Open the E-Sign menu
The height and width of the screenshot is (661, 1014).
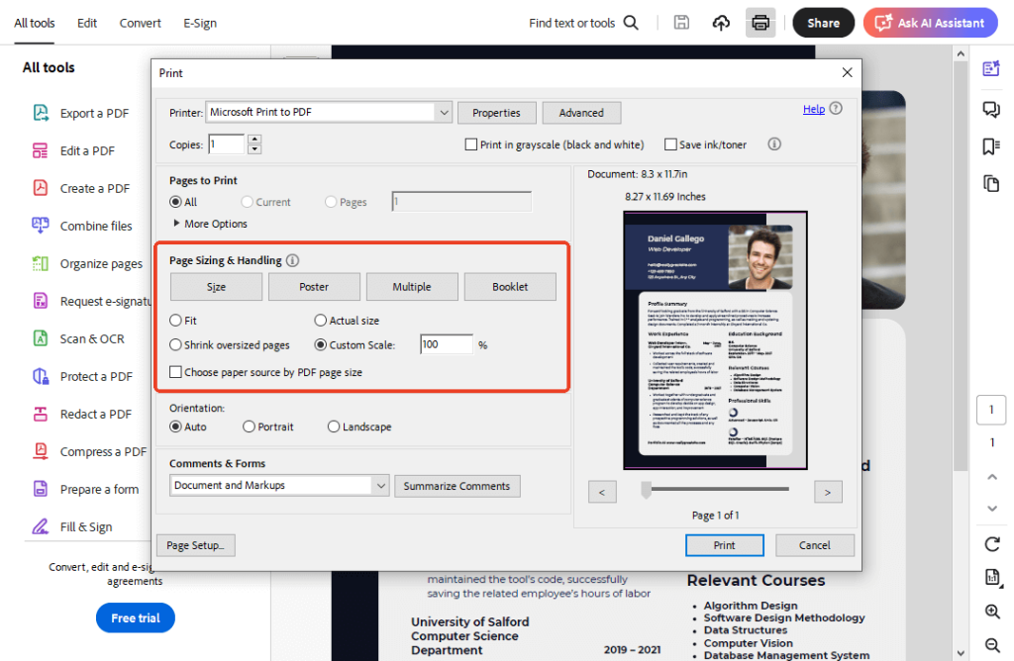(199, 23)
